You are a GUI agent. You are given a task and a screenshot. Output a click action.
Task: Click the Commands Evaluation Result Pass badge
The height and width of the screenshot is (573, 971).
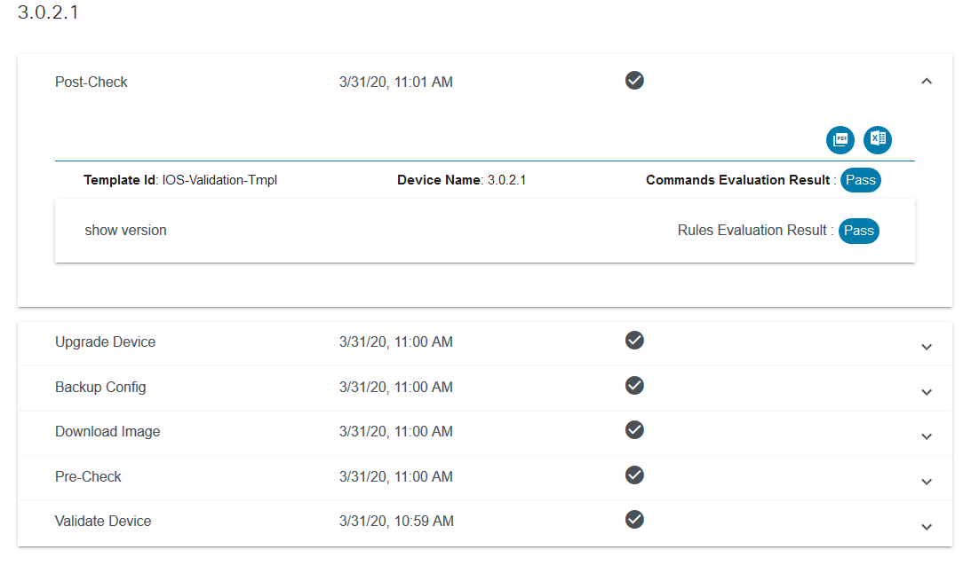tap(860, 180)
